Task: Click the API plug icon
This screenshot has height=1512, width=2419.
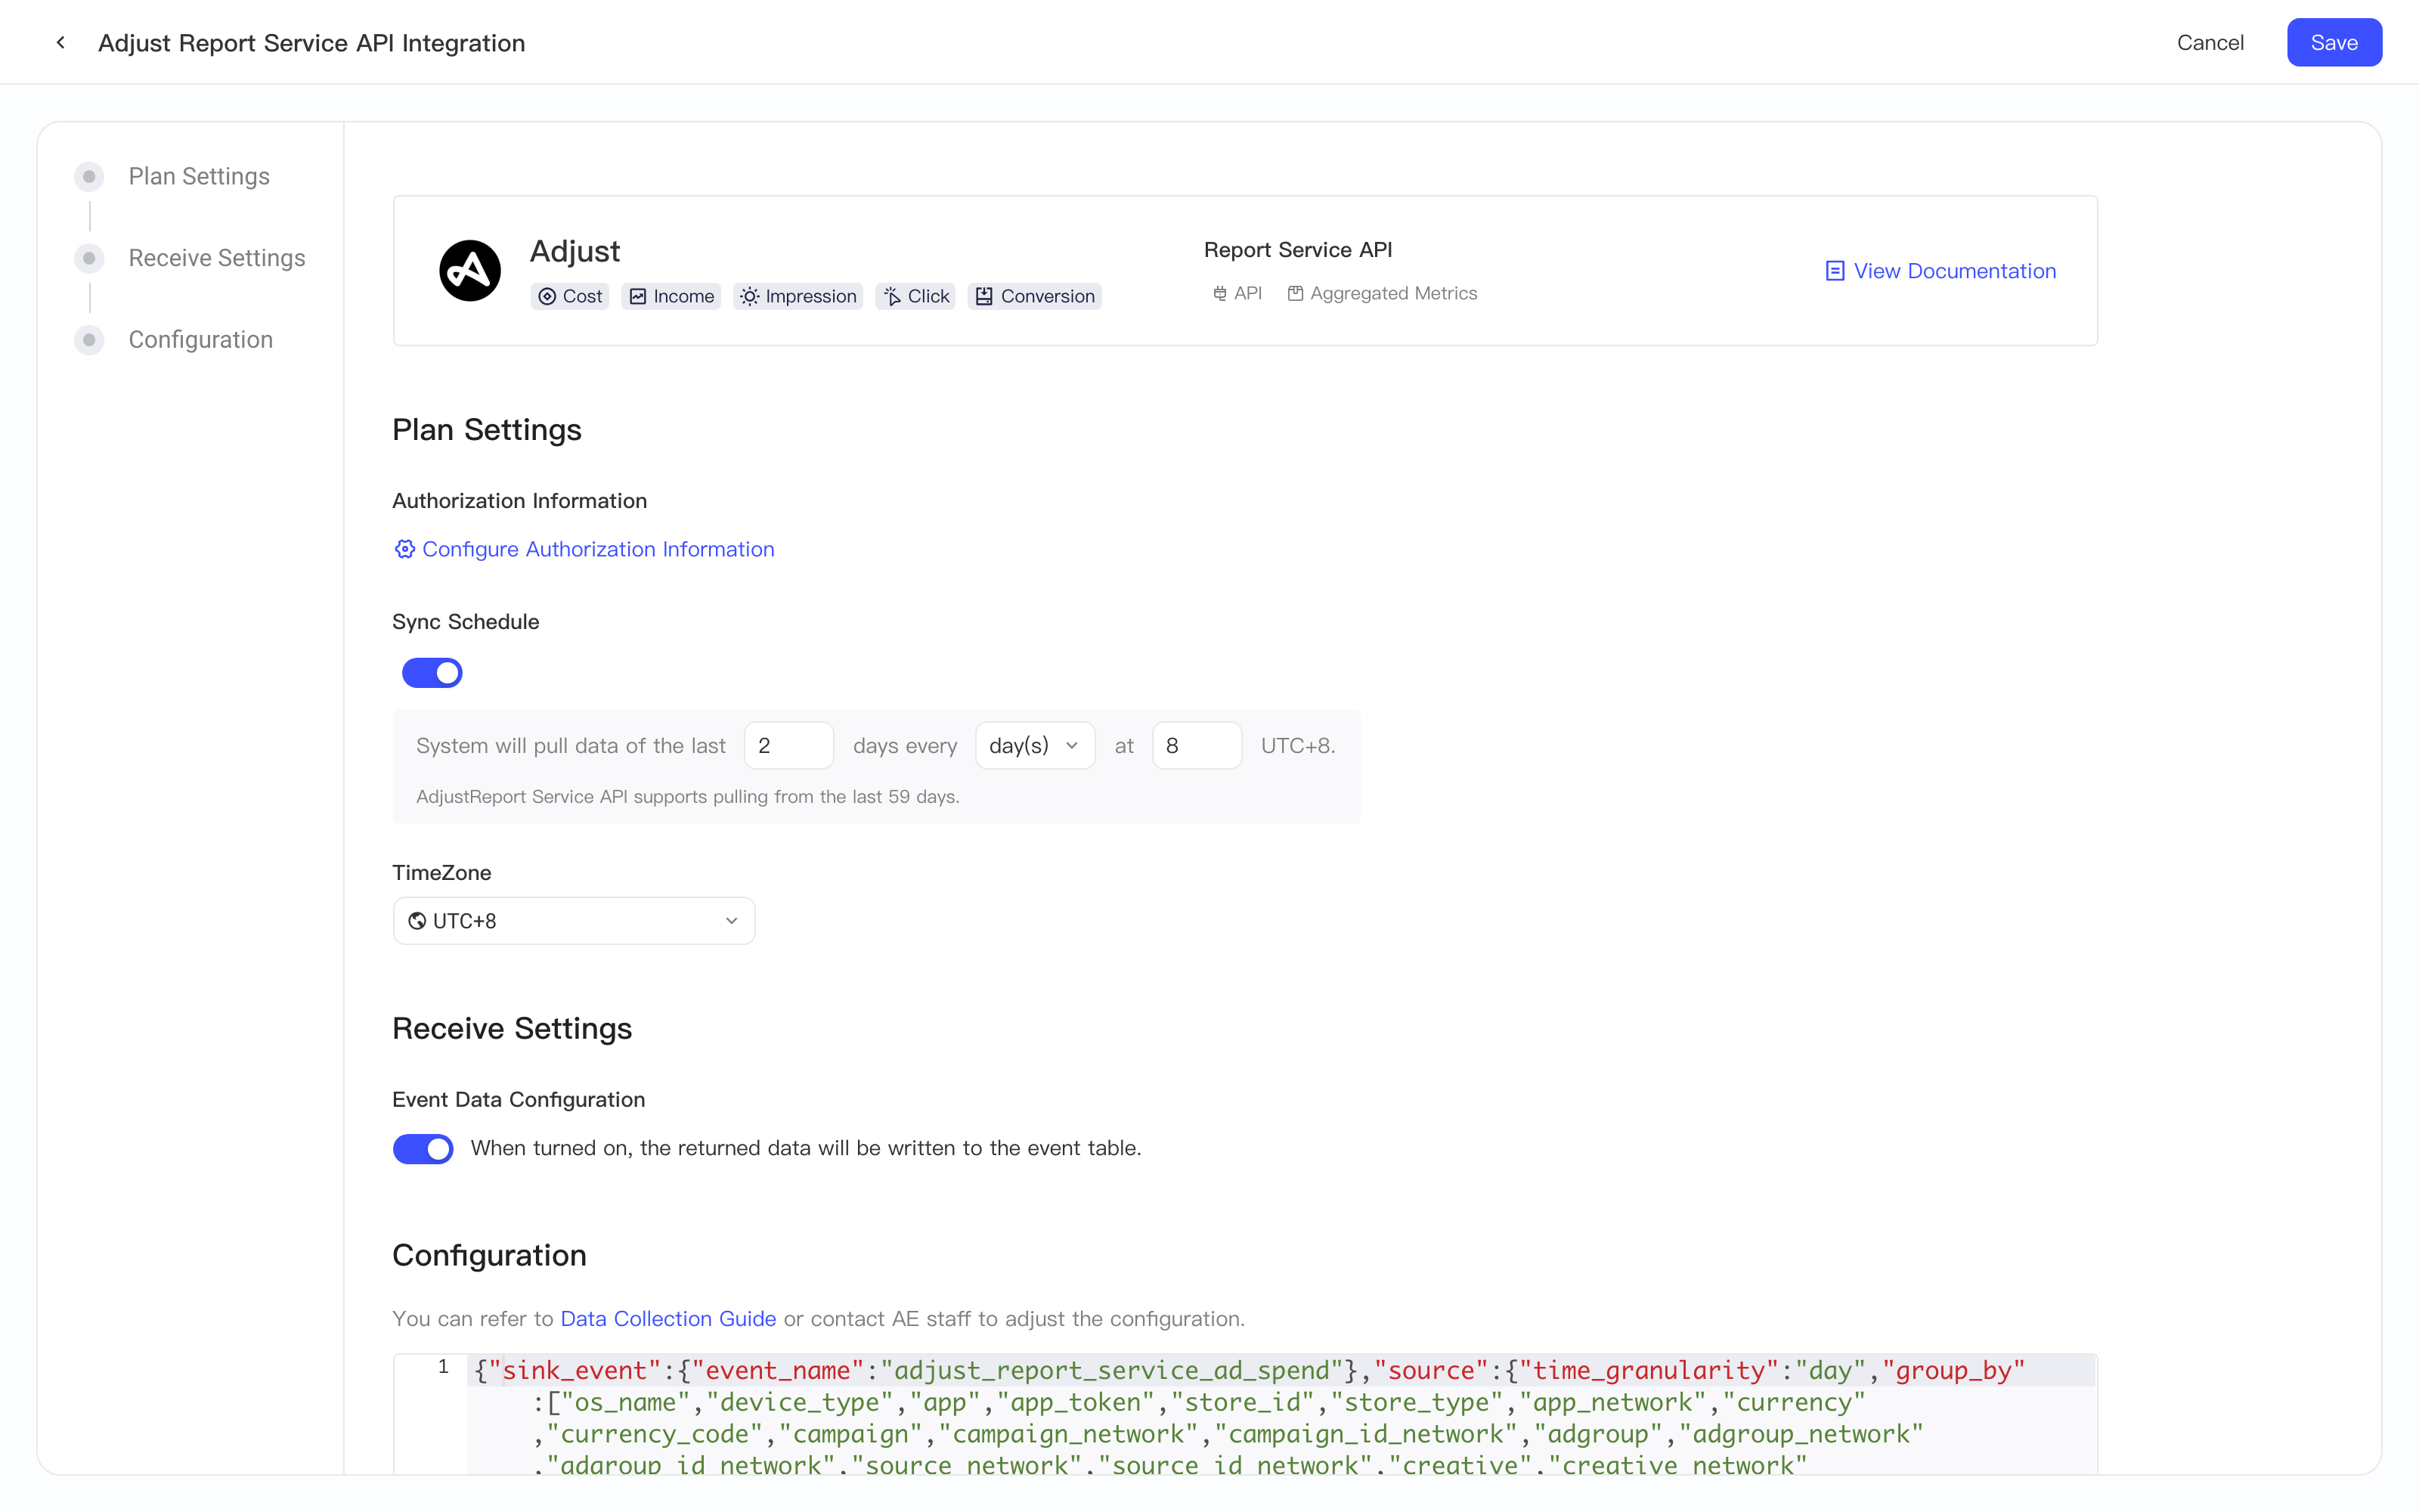Action: click(x=1219, y=293)
